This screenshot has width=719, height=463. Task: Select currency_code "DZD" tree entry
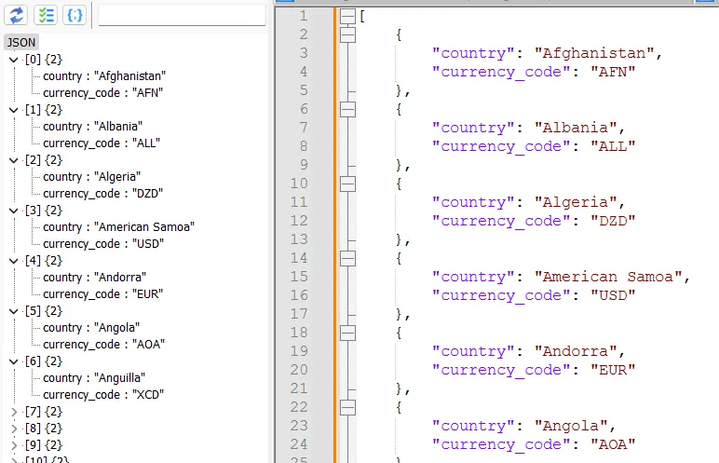click(103, 194)
